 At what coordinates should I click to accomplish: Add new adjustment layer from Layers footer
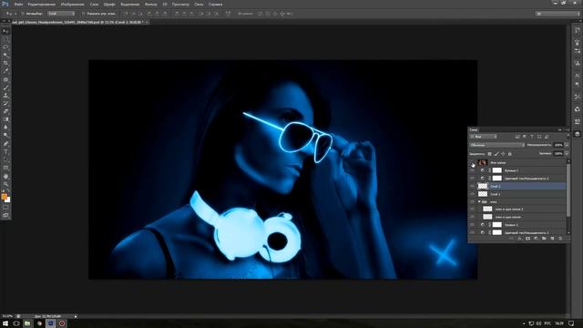coord(536,239)
